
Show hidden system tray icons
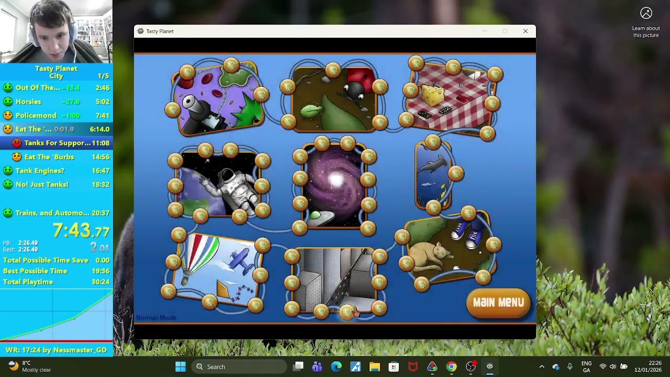(x=542, y=367)
